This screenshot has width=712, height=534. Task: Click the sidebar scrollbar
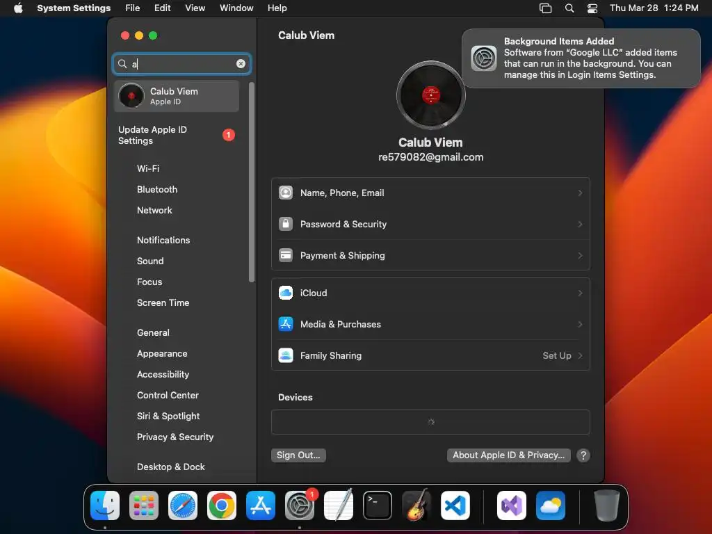[x=252, y=181]
